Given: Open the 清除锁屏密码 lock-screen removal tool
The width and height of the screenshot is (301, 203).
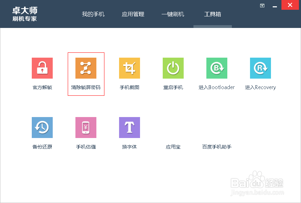Looking at the screenshot, I should (x=86, y=68).
